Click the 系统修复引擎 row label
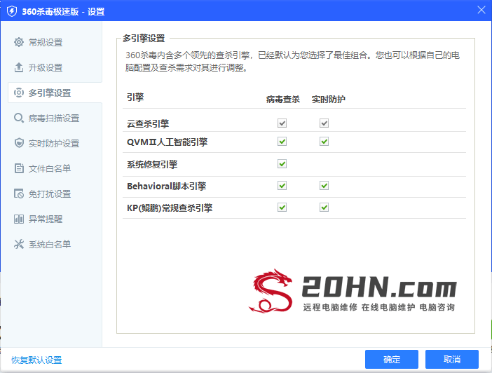 pos(152,164)
